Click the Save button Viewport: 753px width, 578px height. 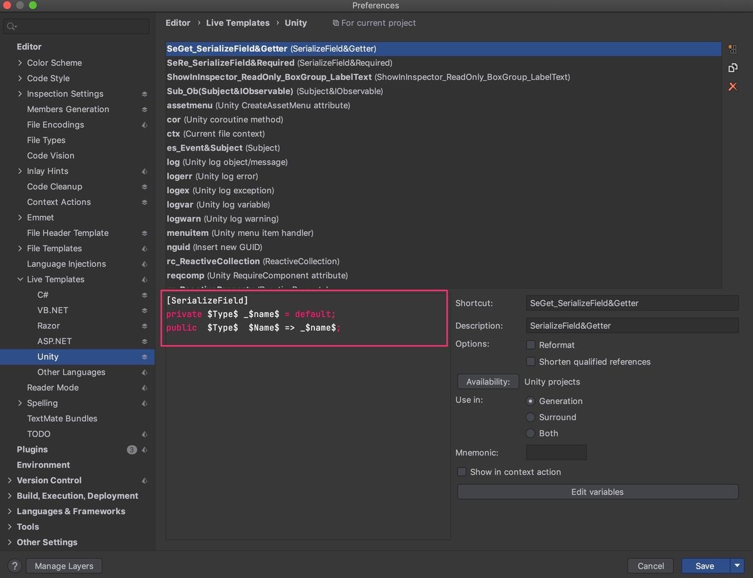[705, 566]
